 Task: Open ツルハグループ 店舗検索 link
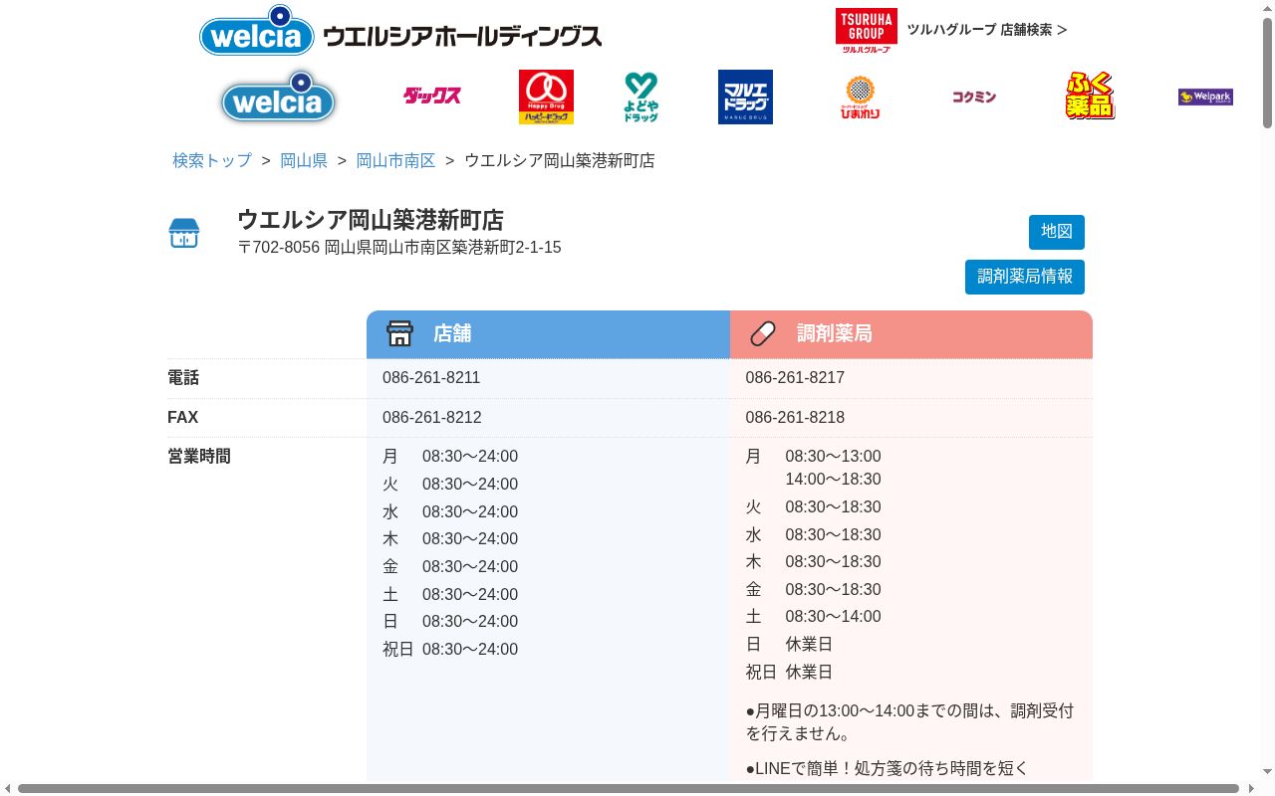point(986,30)
